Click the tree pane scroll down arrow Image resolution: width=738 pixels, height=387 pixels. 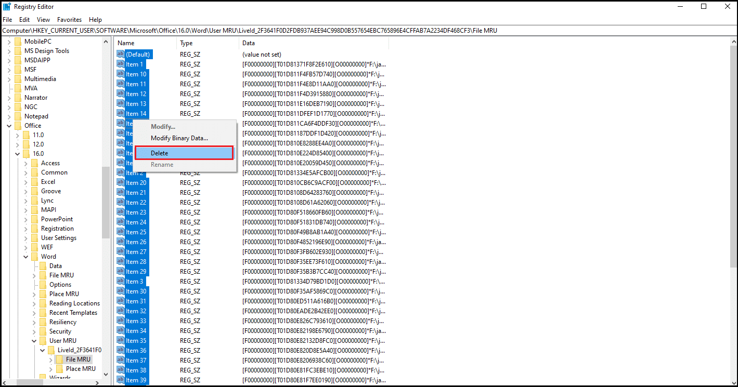click(x=106, y=374)
